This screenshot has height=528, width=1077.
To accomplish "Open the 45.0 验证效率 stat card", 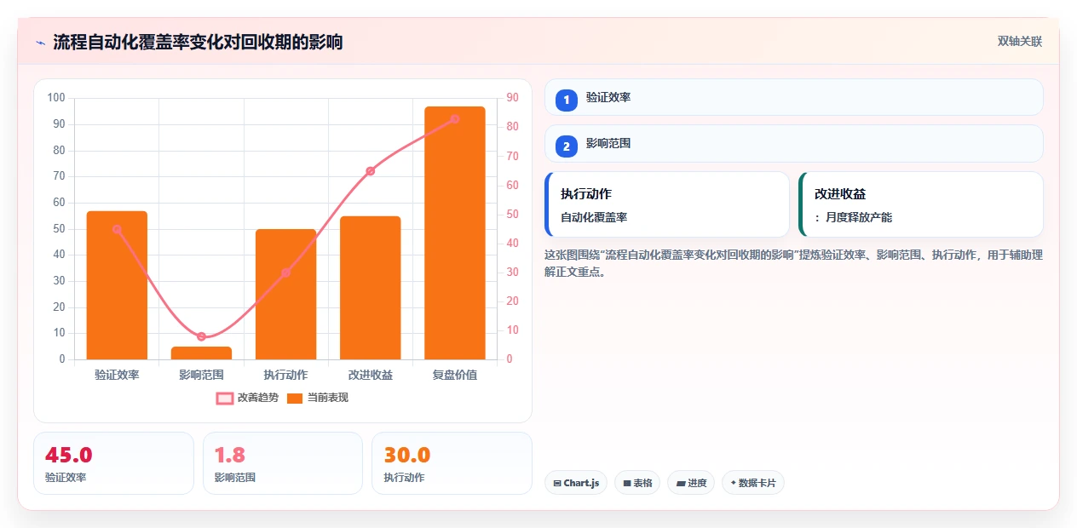I will point(113,462).
